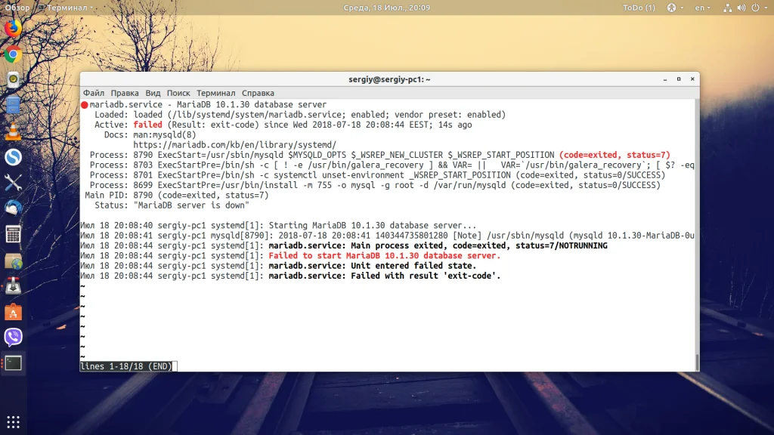Open Ubuntu Software store icon
The width and height of the screenshot is (774, 435).
point(13,311)
